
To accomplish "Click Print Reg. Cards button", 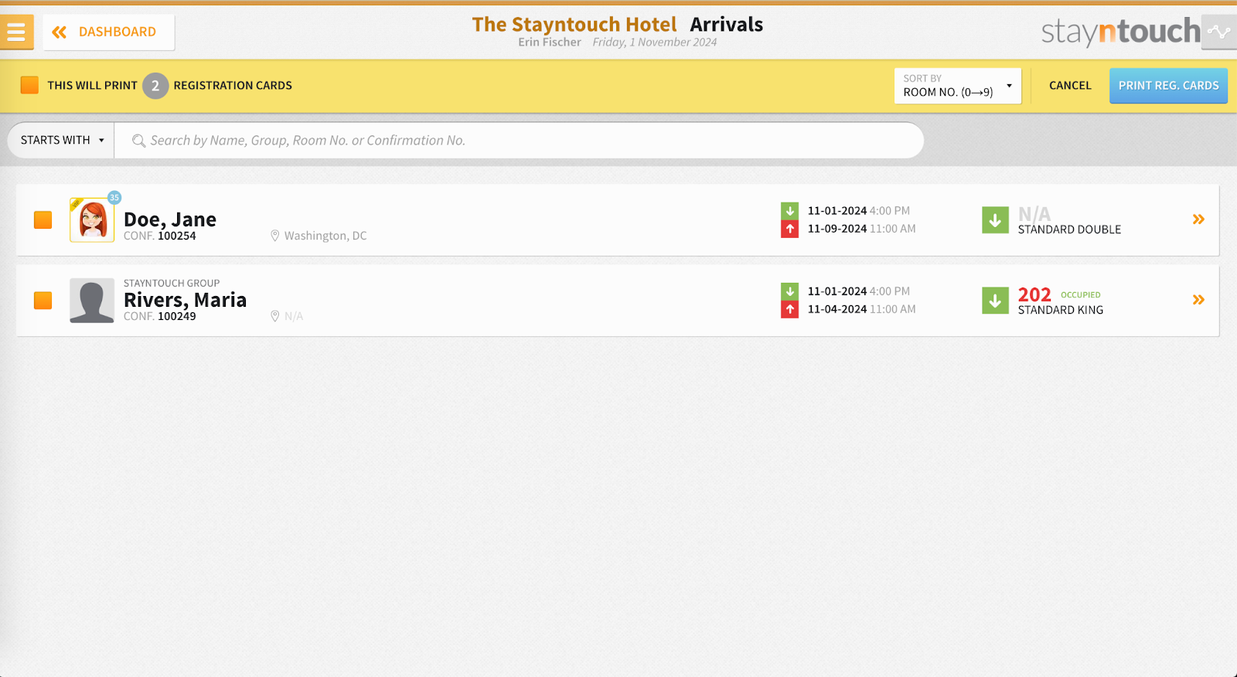I will [x=1168, y=86].
